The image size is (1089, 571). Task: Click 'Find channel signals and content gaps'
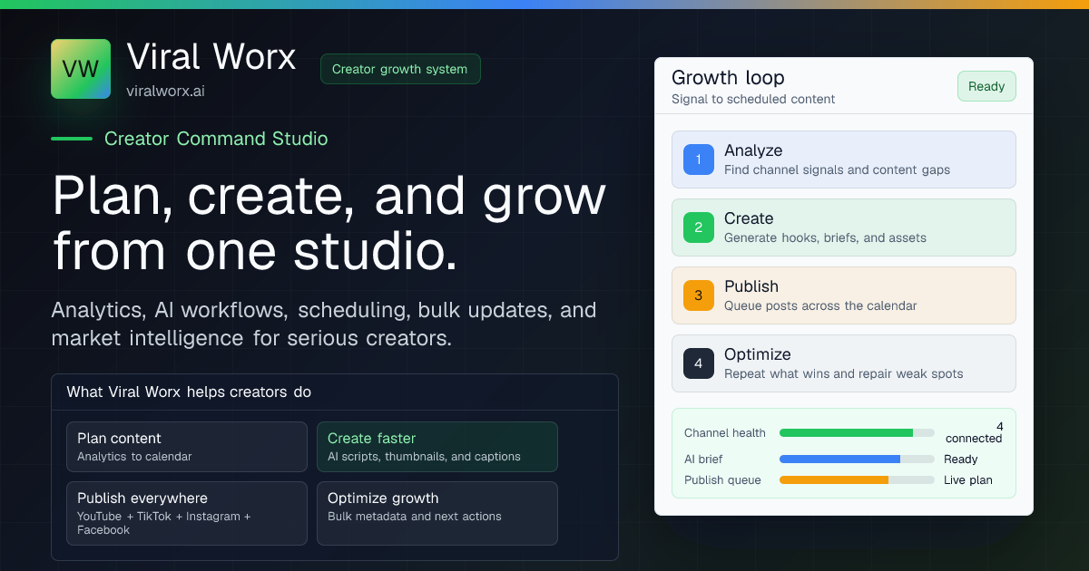click(837, 169)
